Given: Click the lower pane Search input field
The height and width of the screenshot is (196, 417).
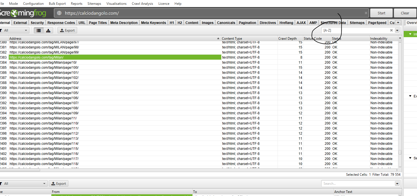Looking at the screenshot, I should click(357, 184).
